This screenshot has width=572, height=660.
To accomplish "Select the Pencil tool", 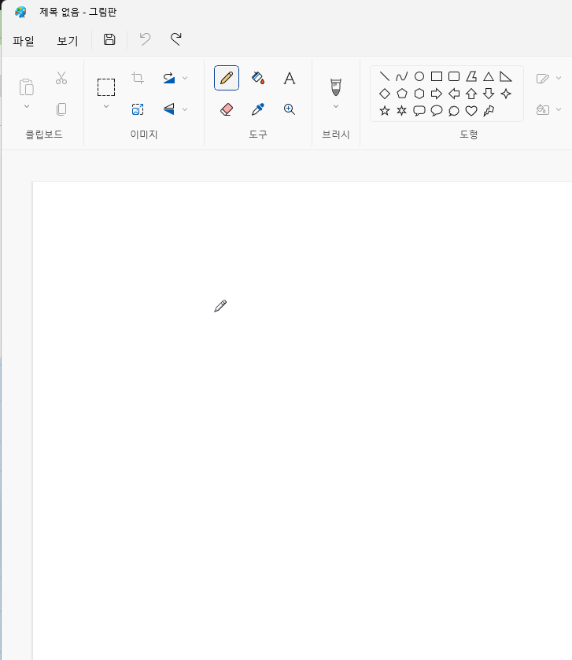I will [227, 78].
